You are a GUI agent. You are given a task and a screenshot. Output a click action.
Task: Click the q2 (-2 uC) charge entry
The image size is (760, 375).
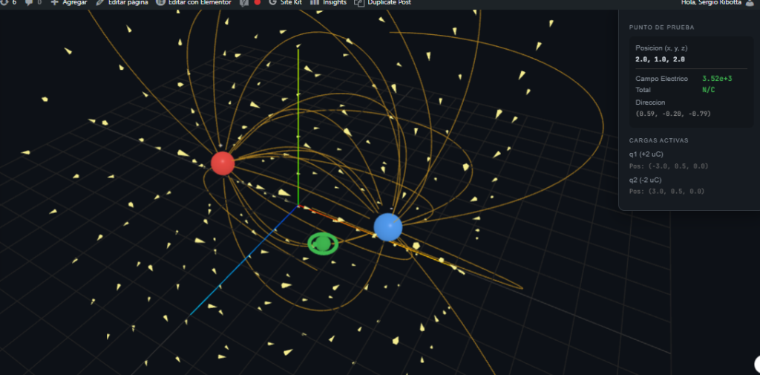646,180
